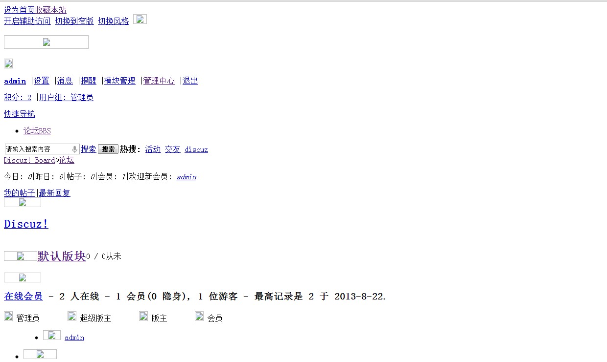The image size is (607, 362).
Task: Click the 退出 logout link
Action: coord(190,81)
